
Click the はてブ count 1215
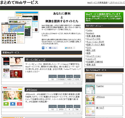77,79
